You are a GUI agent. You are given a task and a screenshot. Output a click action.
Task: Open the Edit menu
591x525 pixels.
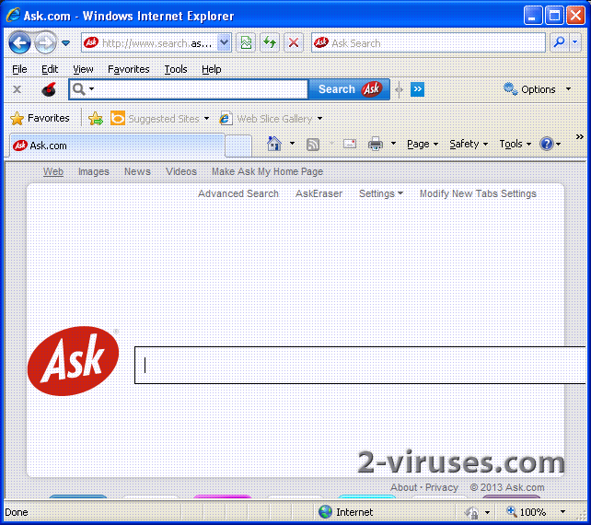(x=50, y=69)
